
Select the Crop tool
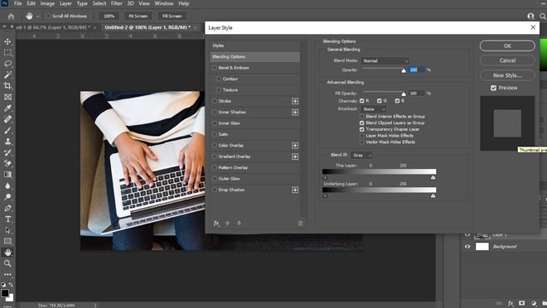pos(7,86)
